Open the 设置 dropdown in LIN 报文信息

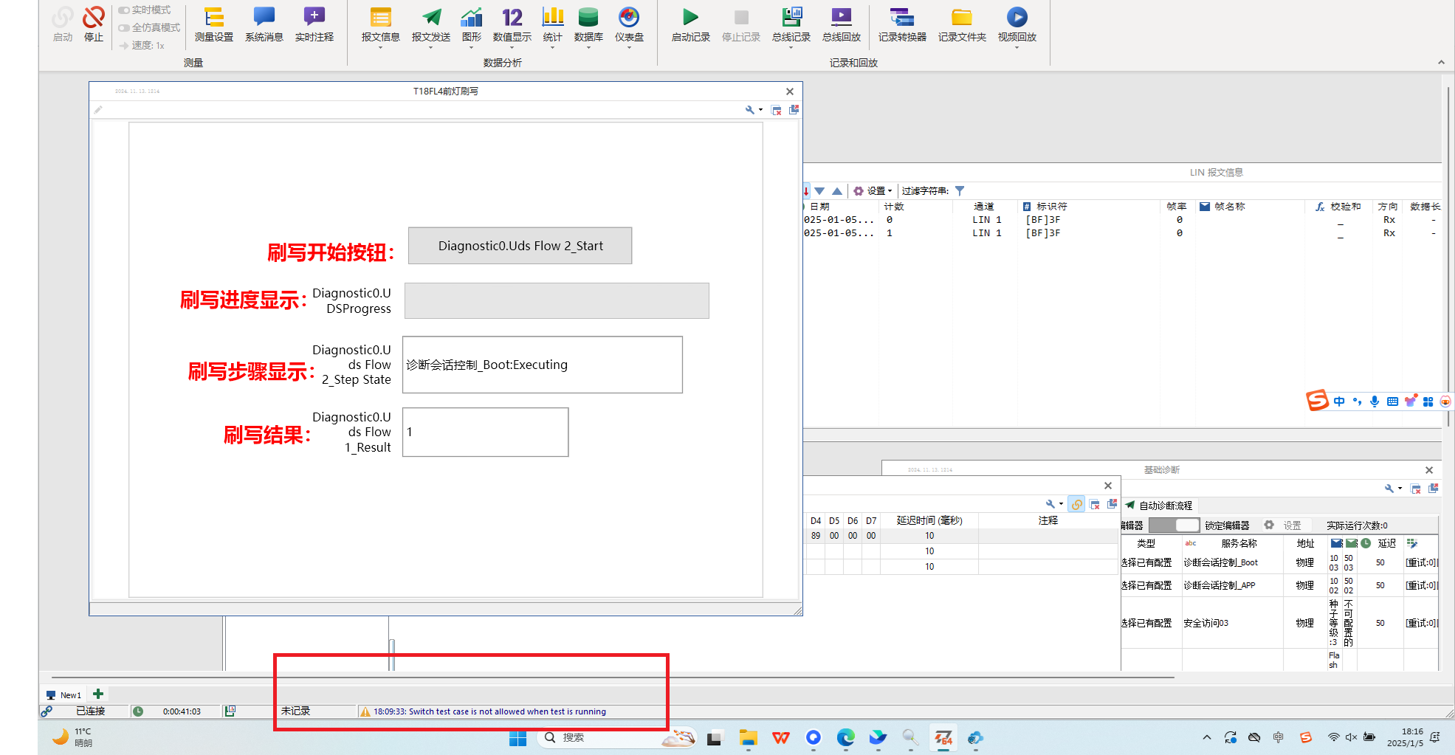873,190
